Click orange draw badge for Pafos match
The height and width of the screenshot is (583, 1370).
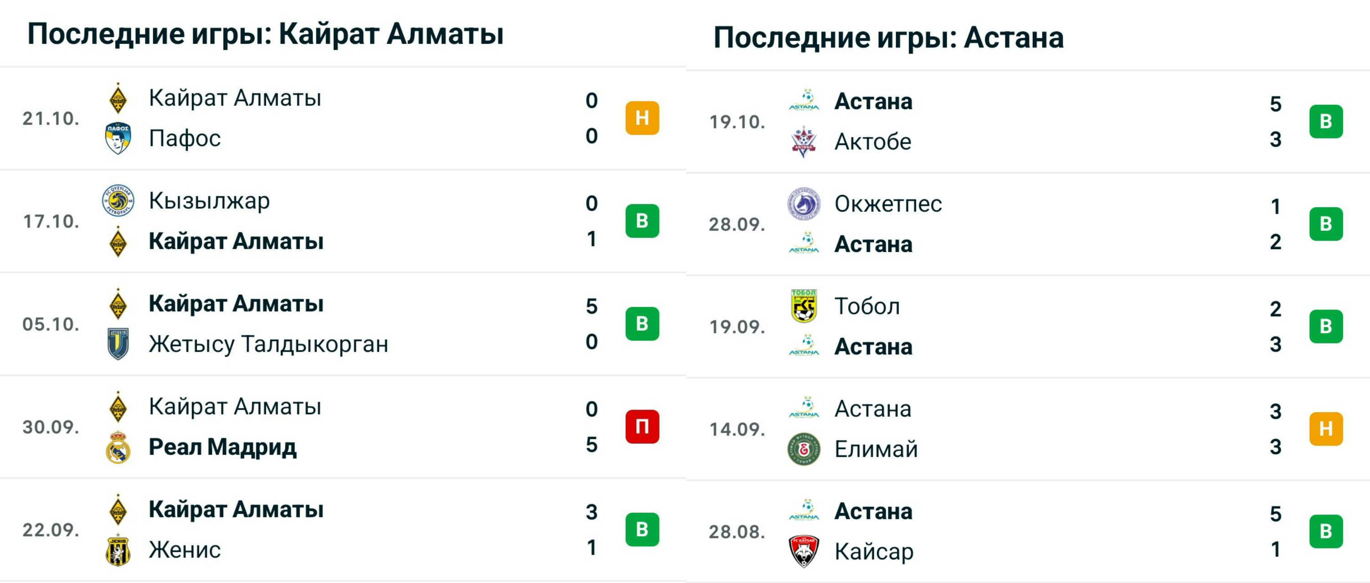point(642,118)
